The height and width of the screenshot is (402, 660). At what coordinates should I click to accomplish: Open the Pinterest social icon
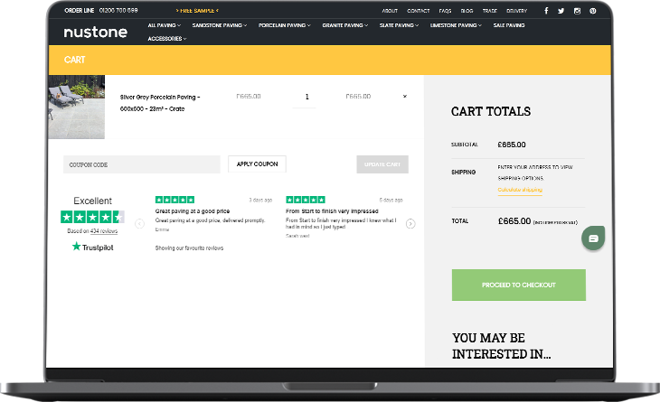[x=593, y=11]
